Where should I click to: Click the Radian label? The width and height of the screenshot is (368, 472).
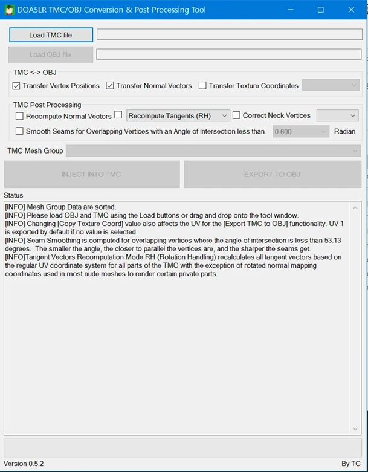[345, 131]
